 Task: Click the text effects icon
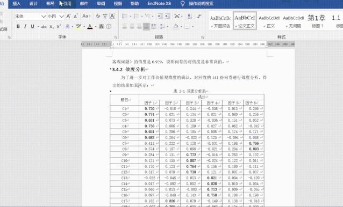67,26
